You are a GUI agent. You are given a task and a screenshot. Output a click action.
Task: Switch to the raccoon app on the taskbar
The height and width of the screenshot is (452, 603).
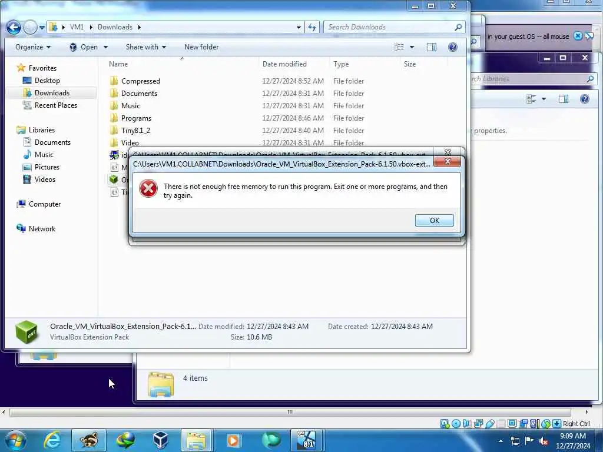(89, 440)
